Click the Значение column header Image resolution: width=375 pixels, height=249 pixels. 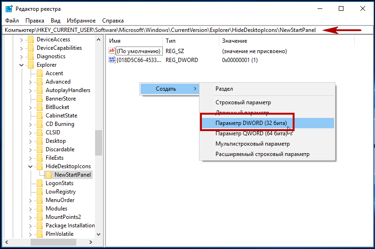click(287, 41)
